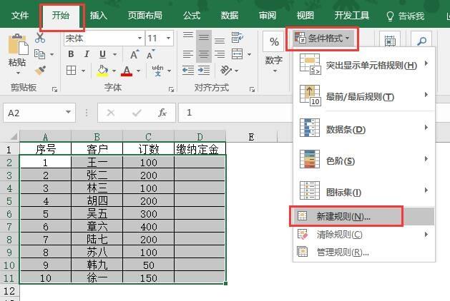Image resolution: width=450 pixels, height=301 pixels.
Task: Expand the Borders dropdown arrow
Action: [83, 71]
